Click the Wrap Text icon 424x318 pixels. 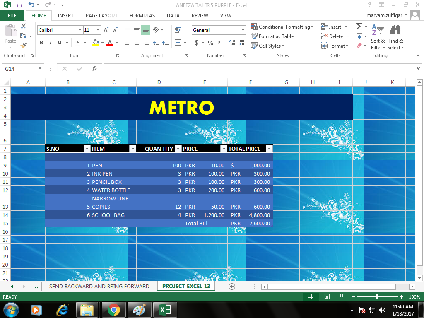point(178,30)
